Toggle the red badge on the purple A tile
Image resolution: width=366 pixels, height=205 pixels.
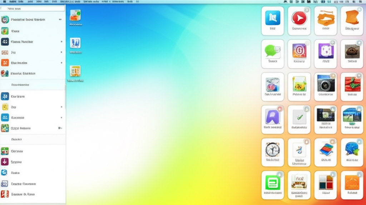pyautogui.click(x=280, y=109)
